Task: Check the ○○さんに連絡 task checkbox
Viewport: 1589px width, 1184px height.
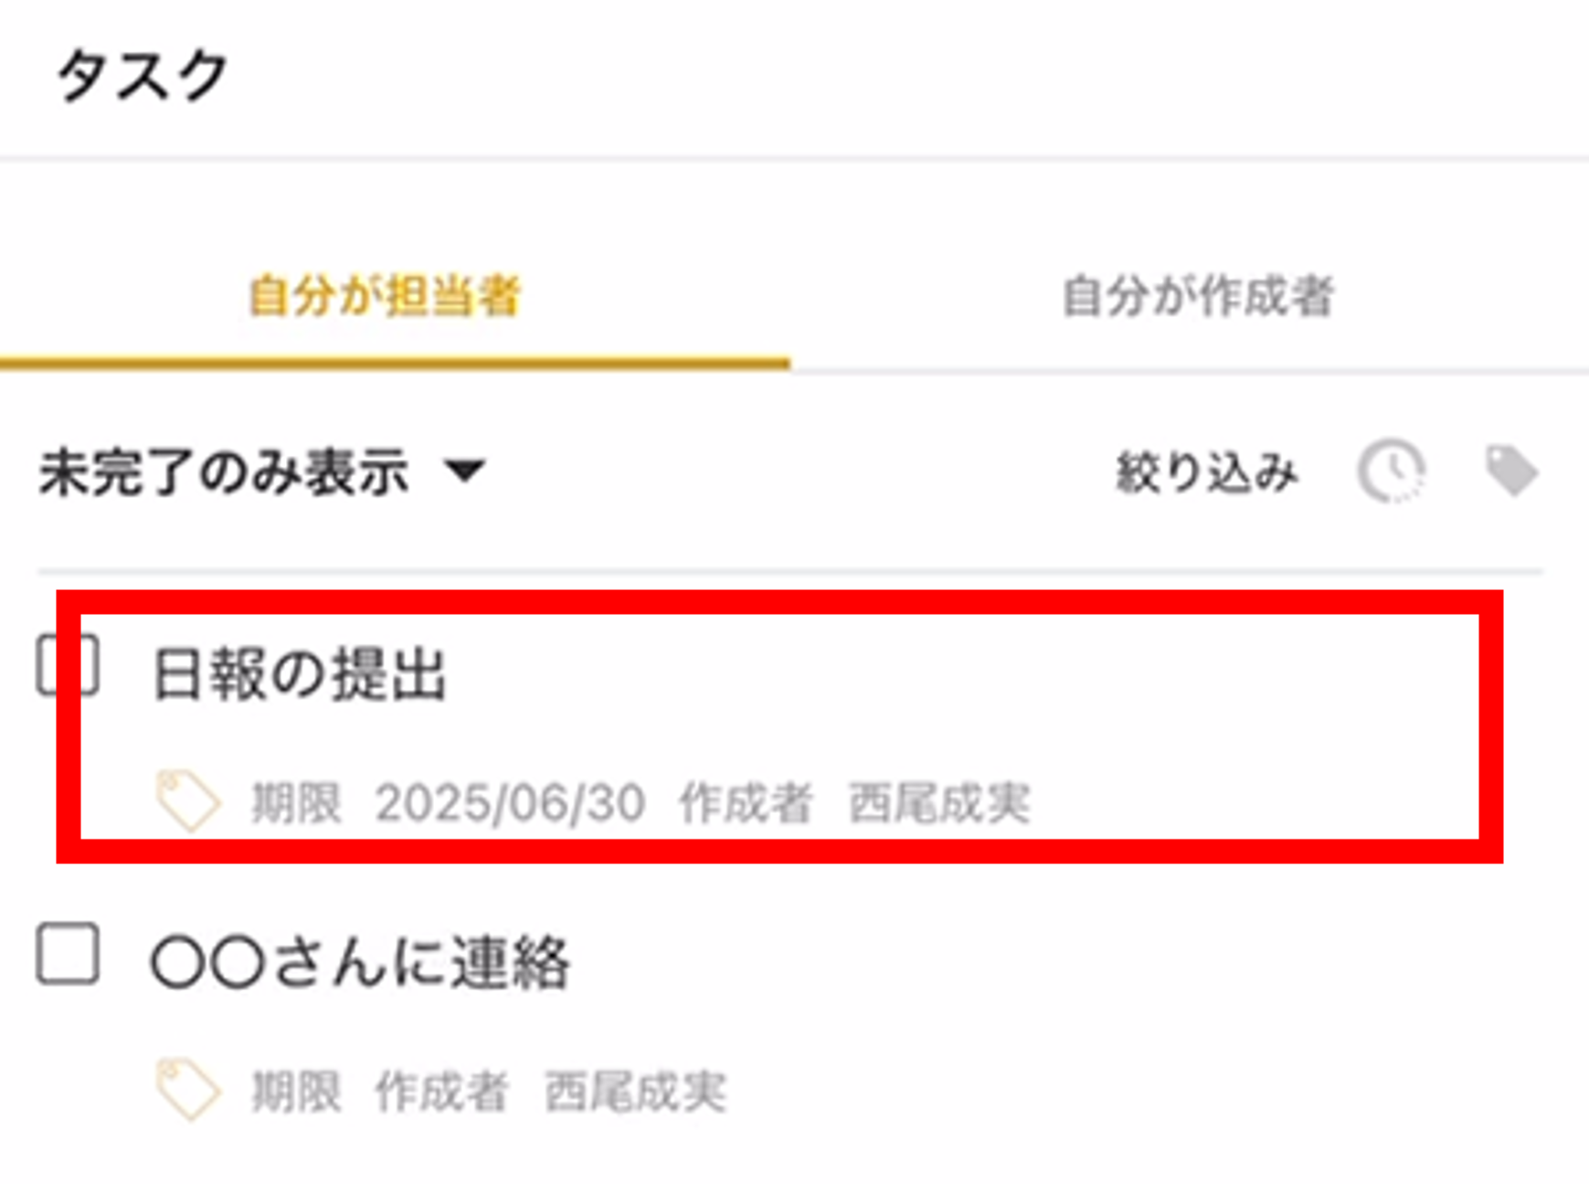Action: [68, 954]
